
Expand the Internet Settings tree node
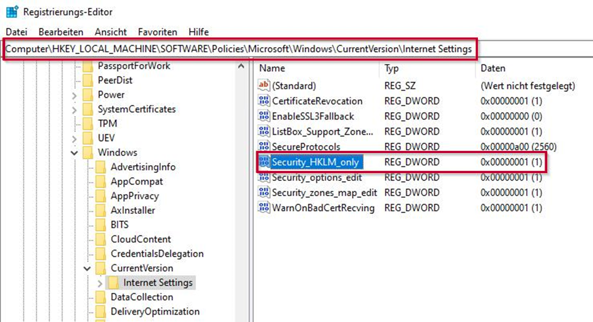pos(100,283)
